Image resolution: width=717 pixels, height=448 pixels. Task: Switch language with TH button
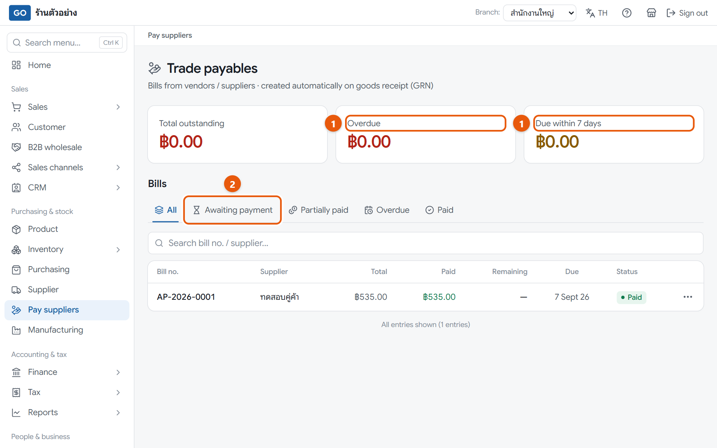(597, 13)
